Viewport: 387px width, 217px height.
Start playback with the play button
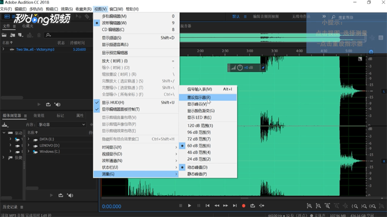click(x=189, y=205)
